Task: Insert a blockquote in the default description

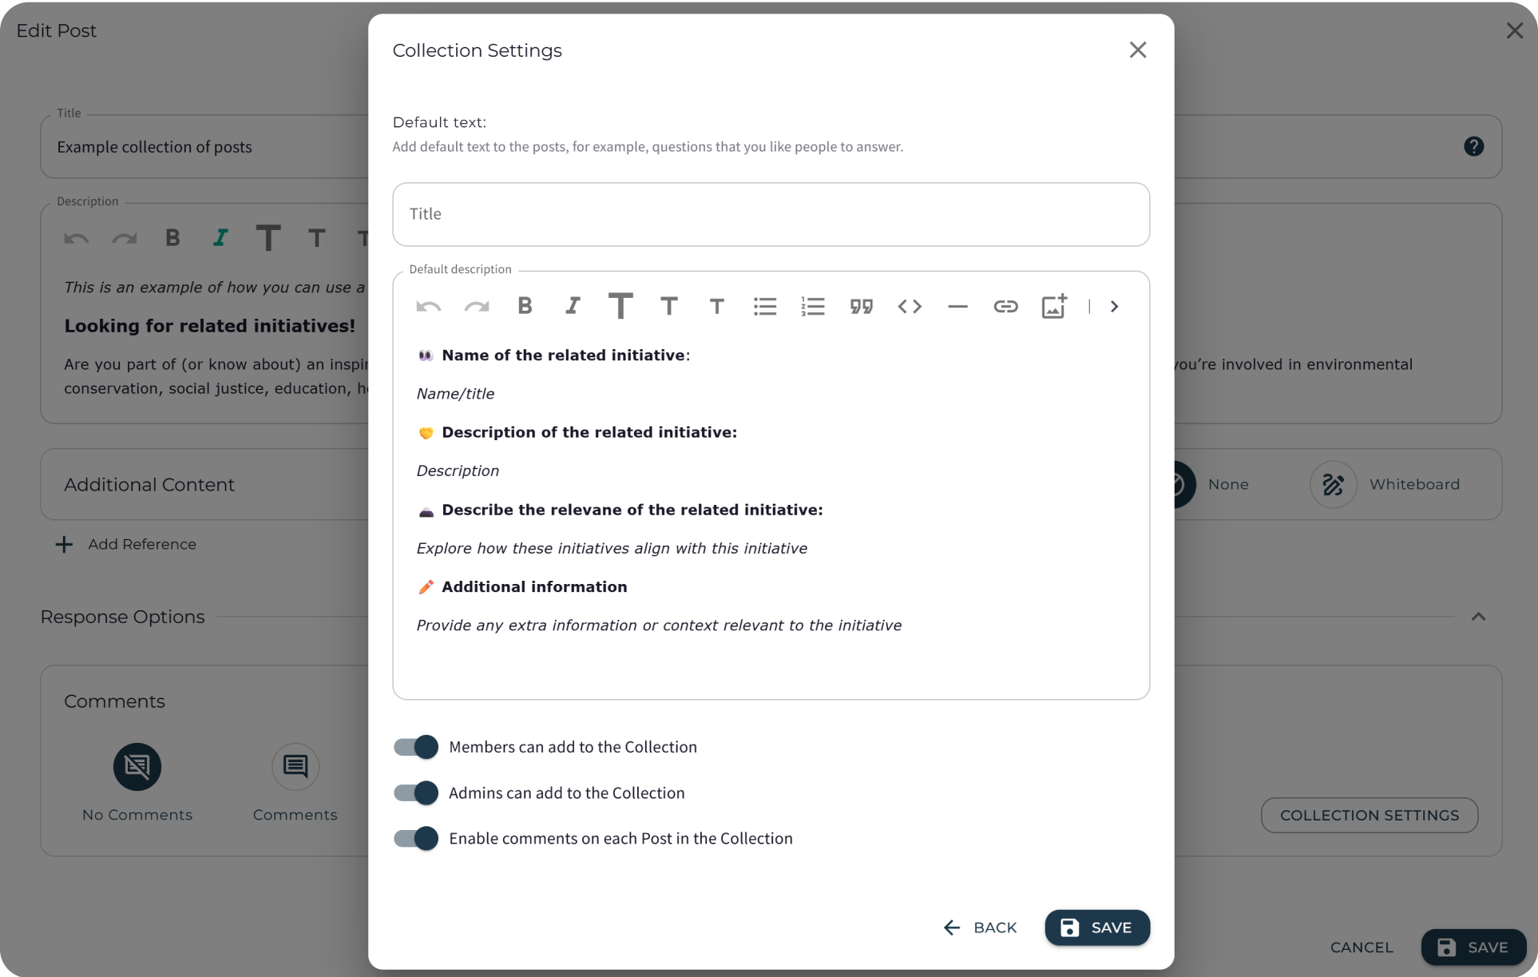Action: 861,306
